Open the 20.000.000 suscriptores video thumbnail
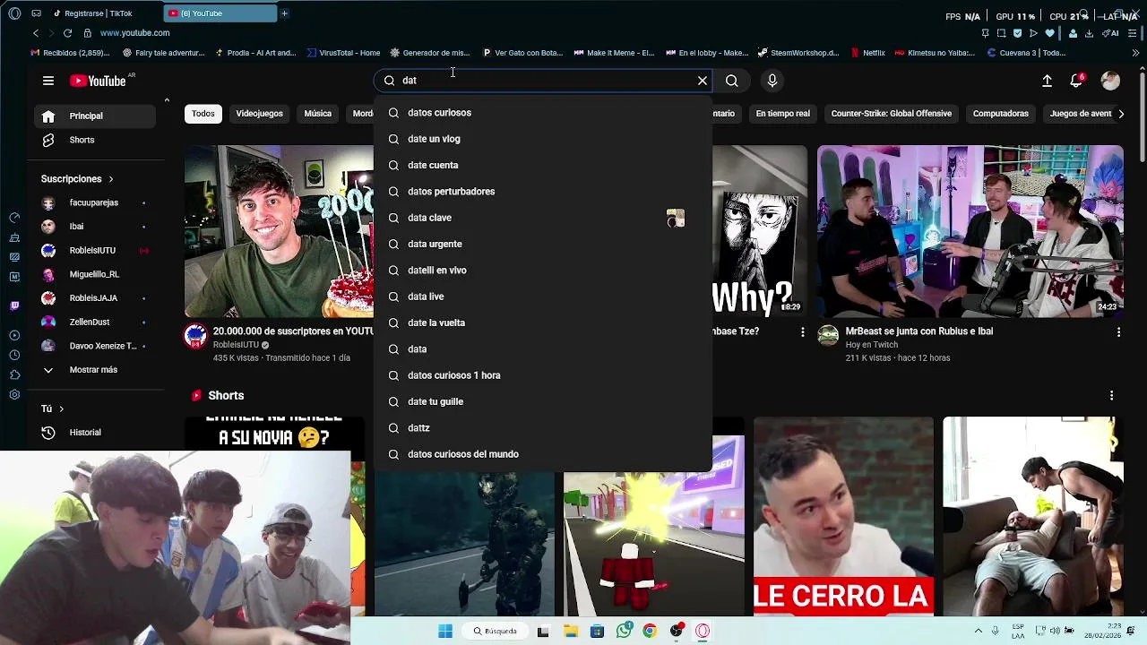1147x645 pixels. (x=279, y=231)
